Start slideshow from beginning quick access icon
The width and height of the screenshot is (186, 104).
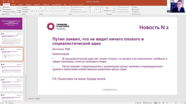click(13, 1)
